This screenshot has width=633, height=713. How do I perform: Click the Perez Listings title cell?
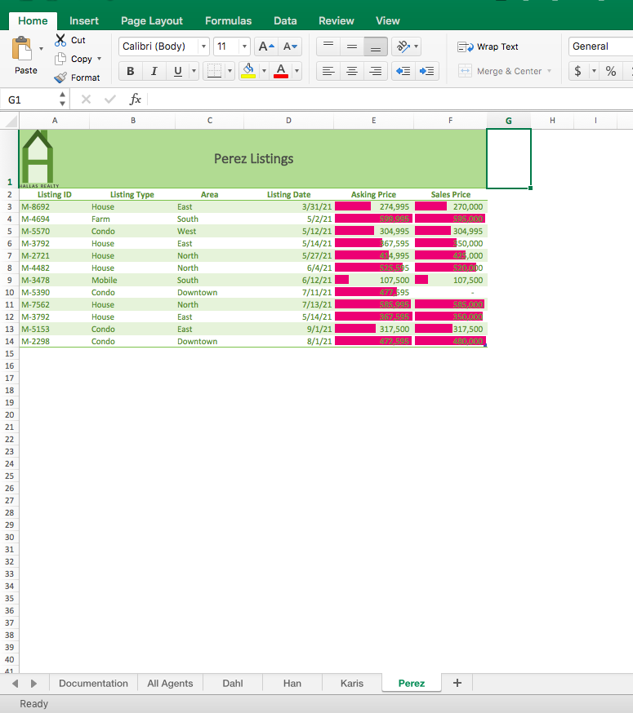(253, 159)
